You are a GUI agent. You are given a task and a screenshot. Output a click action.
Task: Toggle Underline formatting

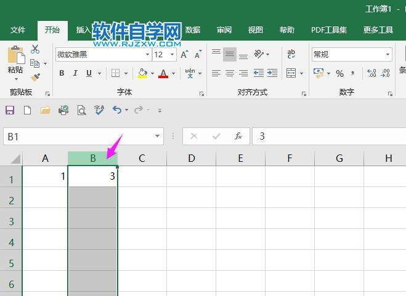point(89,73)
